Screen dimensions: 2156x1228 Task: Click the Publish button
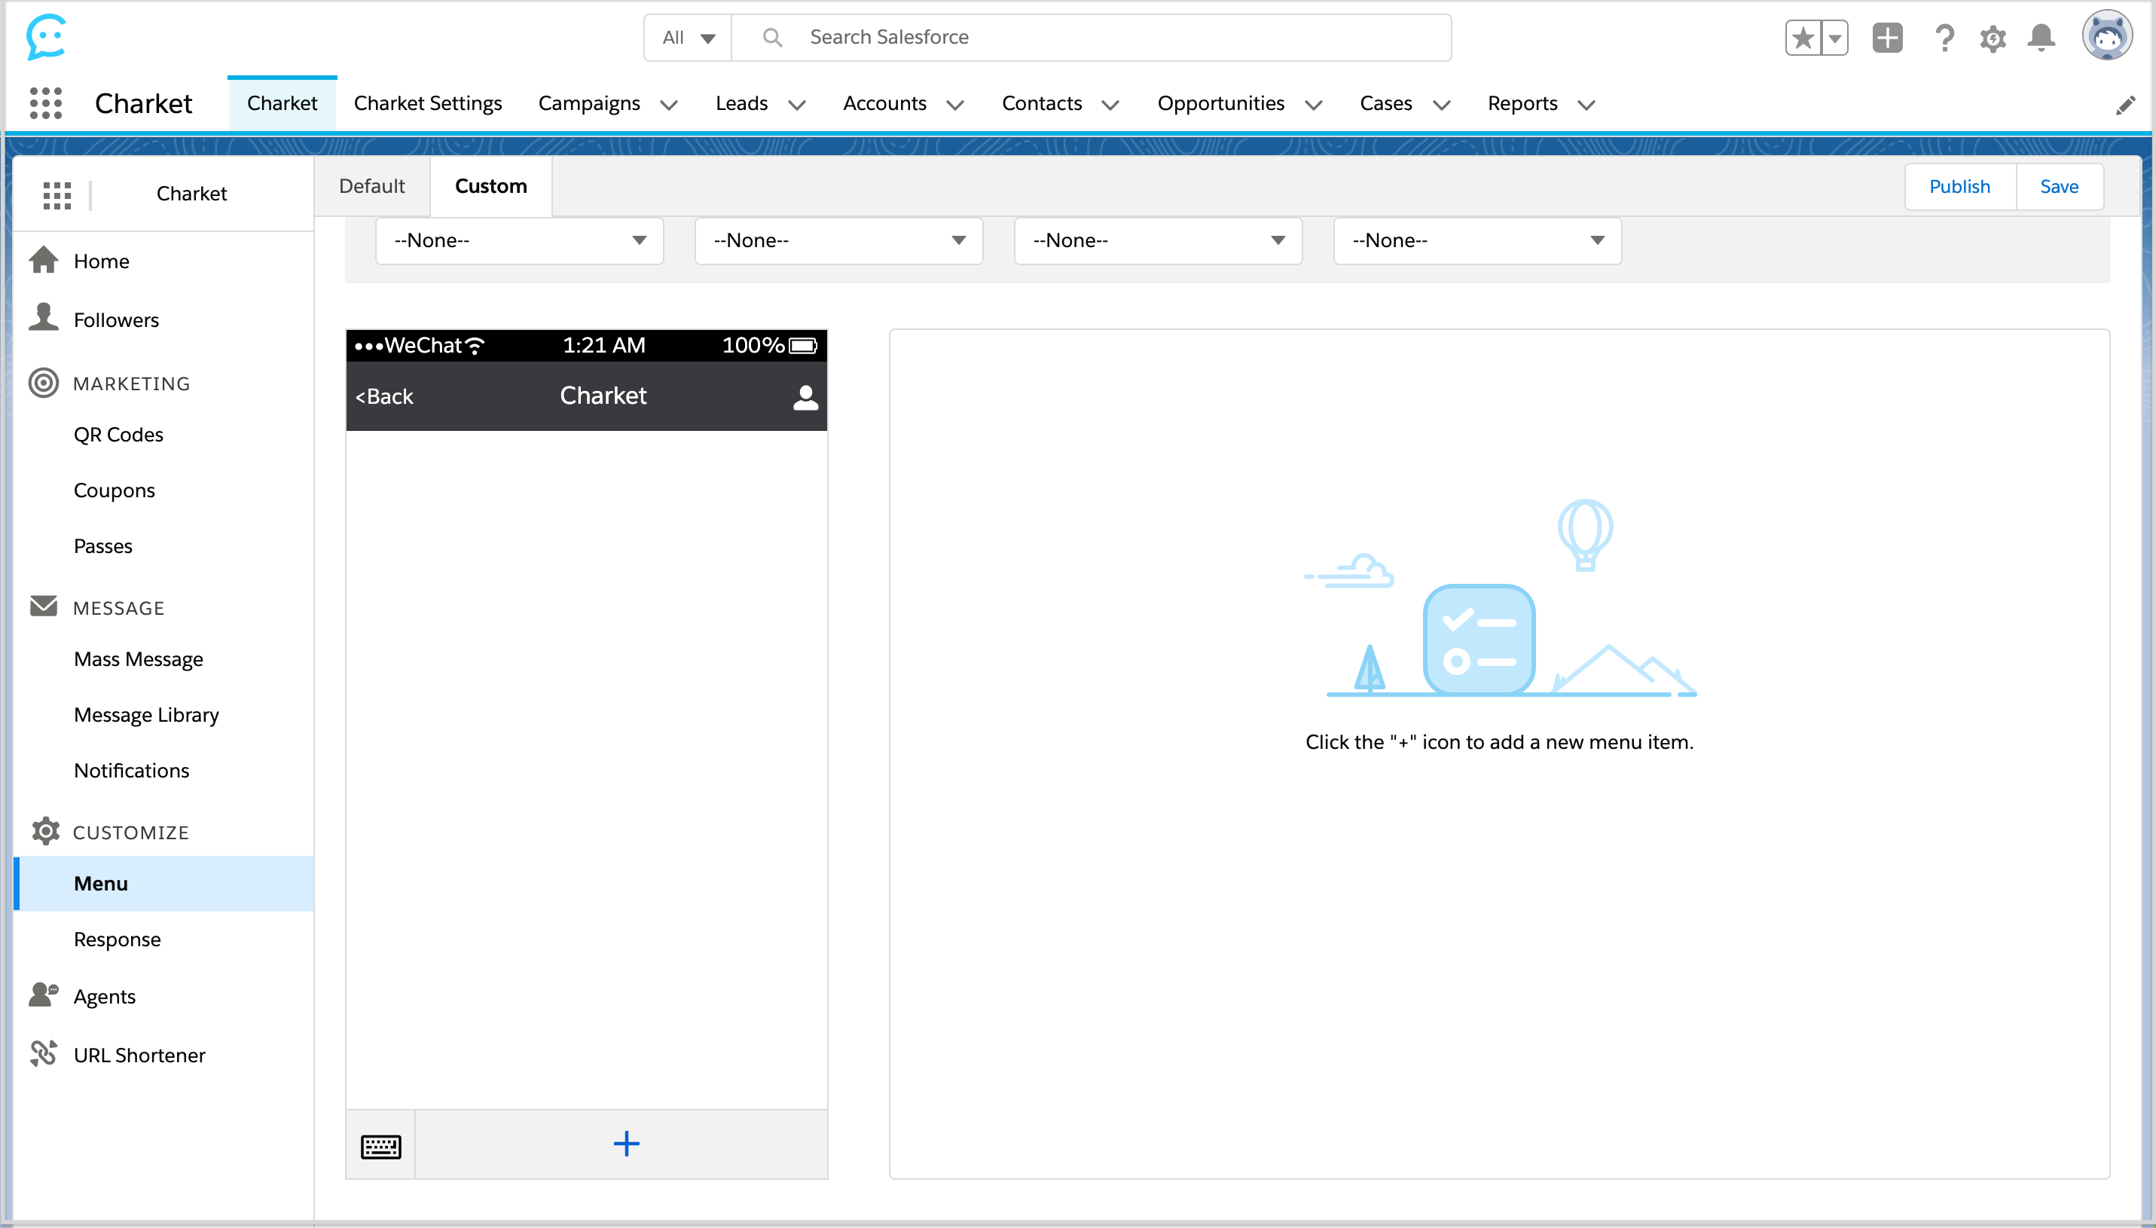[1959, 188]
